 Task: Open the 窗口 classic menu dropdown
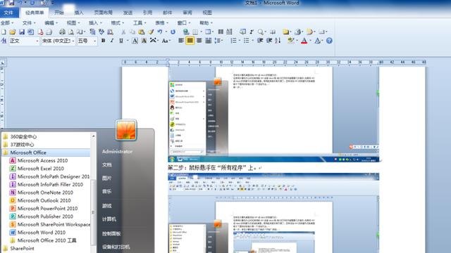[x=184, y=22]
